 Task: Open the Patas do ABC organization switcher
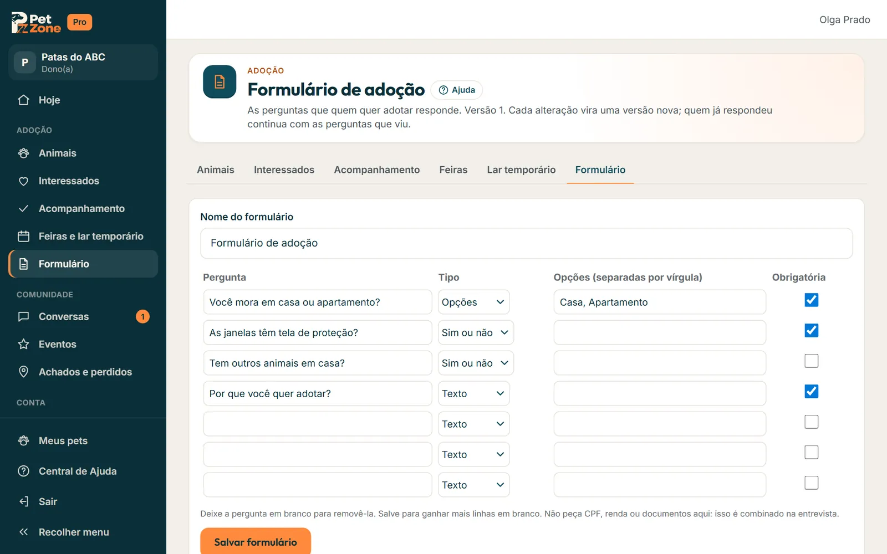(83, 63)
